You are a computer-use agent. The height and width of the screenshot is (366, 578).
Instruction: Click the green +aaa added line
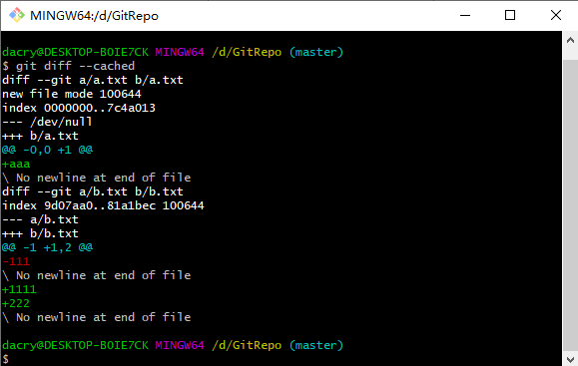16,164
